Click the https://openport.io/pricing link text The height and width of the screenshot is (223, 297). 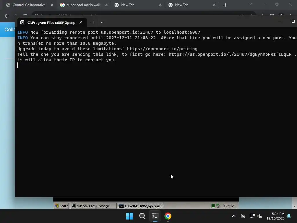pos(162,49)
